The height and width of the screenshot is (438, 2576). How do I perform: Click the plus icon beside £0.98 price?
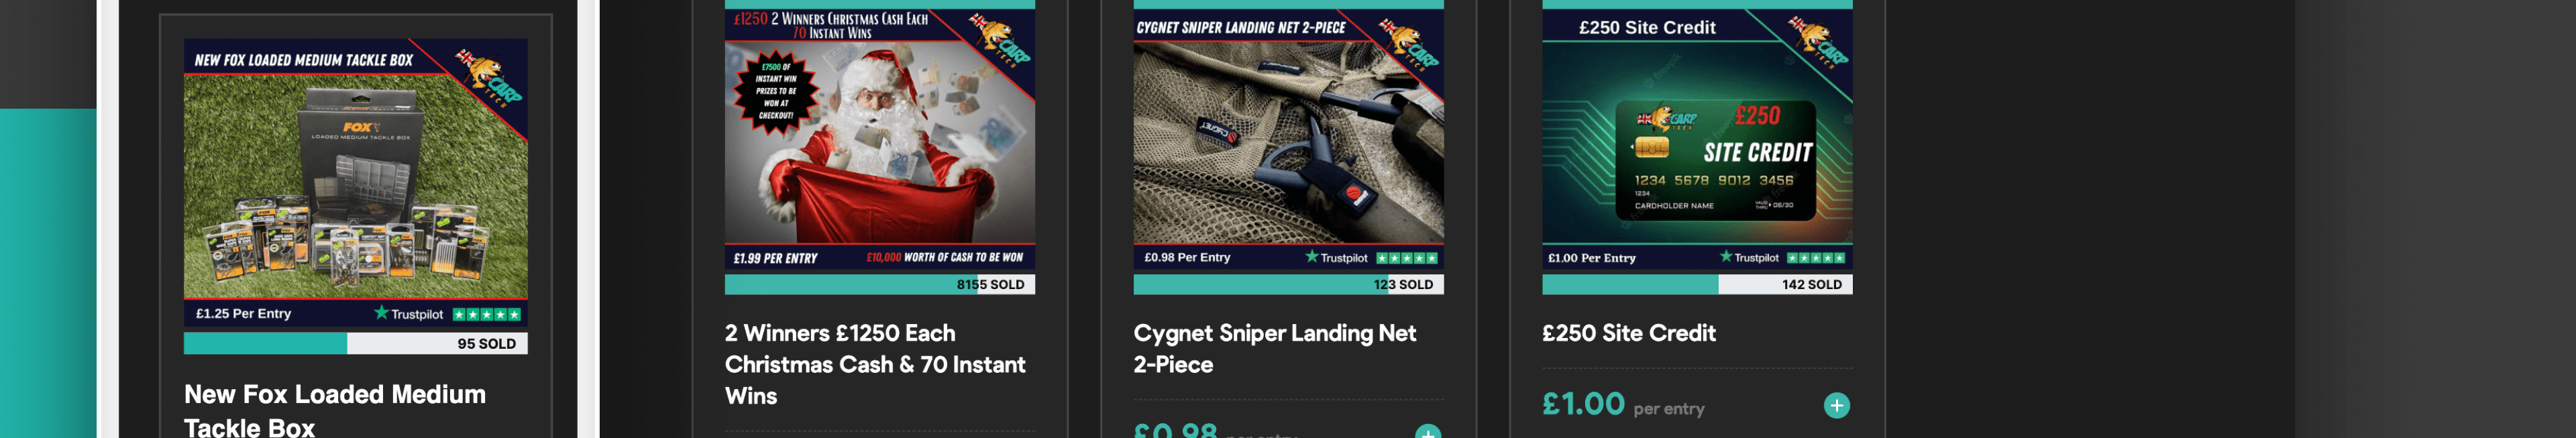coord(1428,432)
